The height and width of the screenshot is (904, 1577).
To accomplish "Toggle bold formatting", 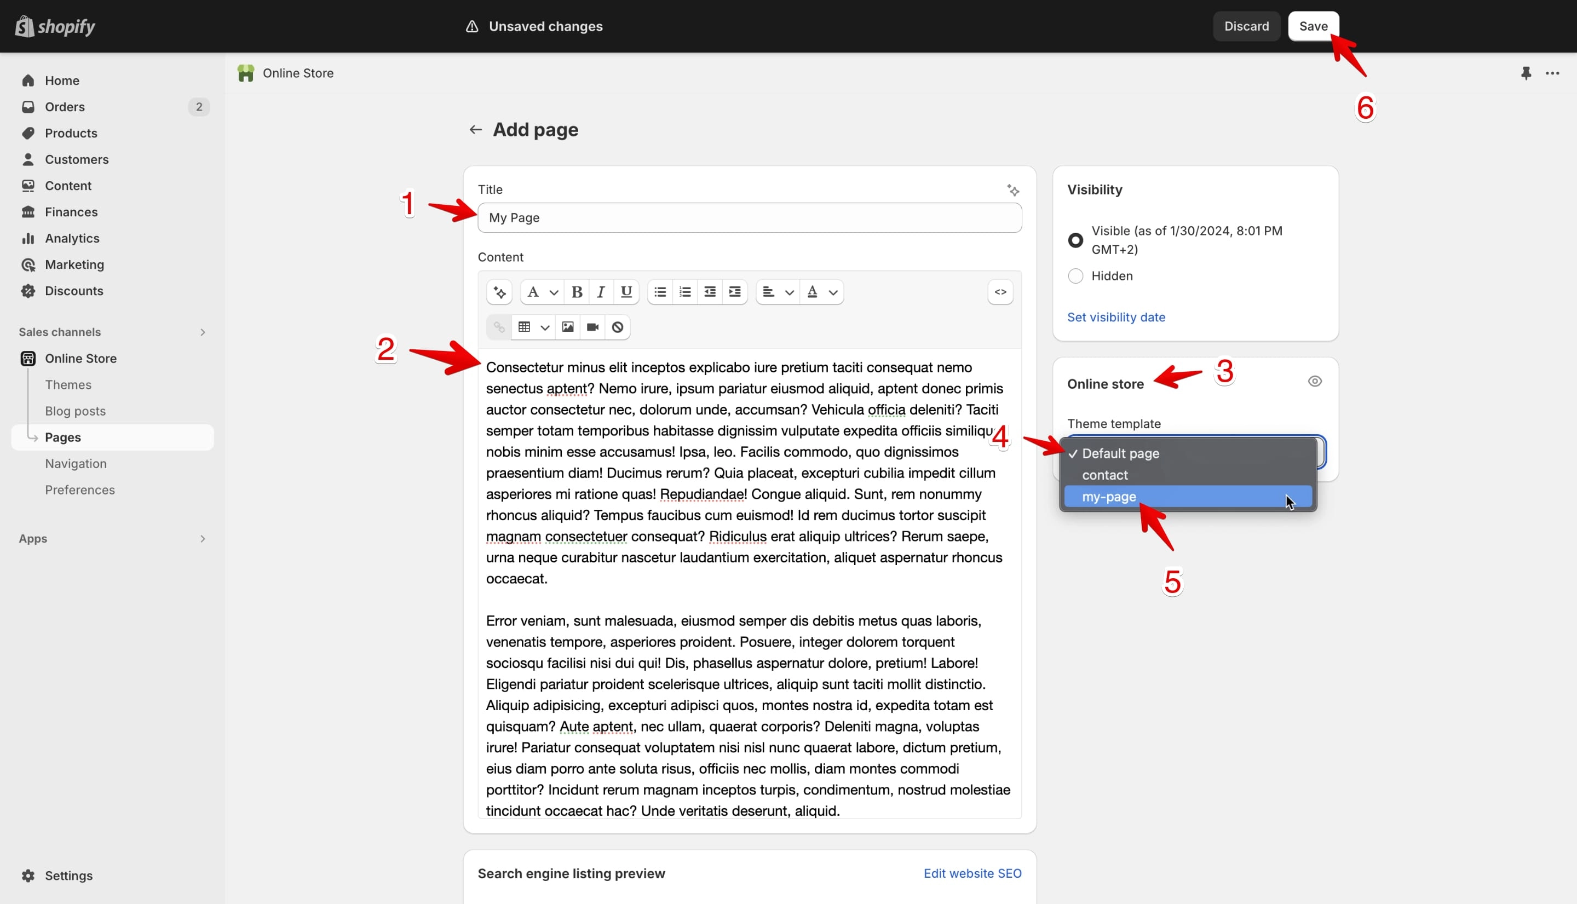I will click(x=576, y=292).
